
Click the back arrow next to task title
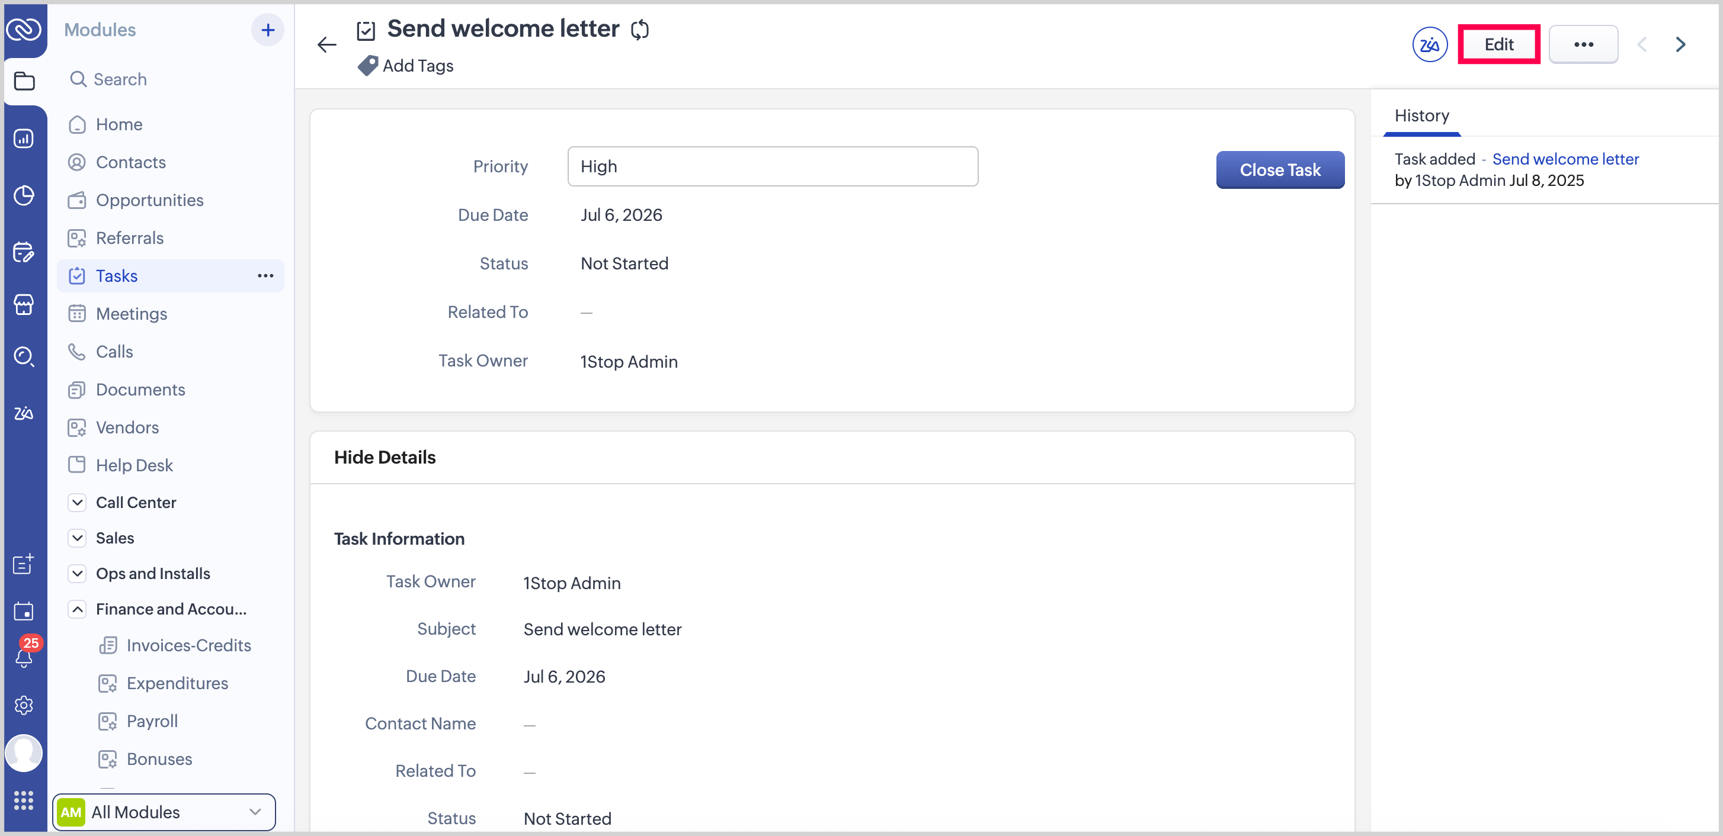coord(326,45)
